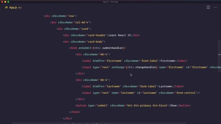Click the red close window button
The width and height of the screenshot is (221, 124).
coord(2,2)
